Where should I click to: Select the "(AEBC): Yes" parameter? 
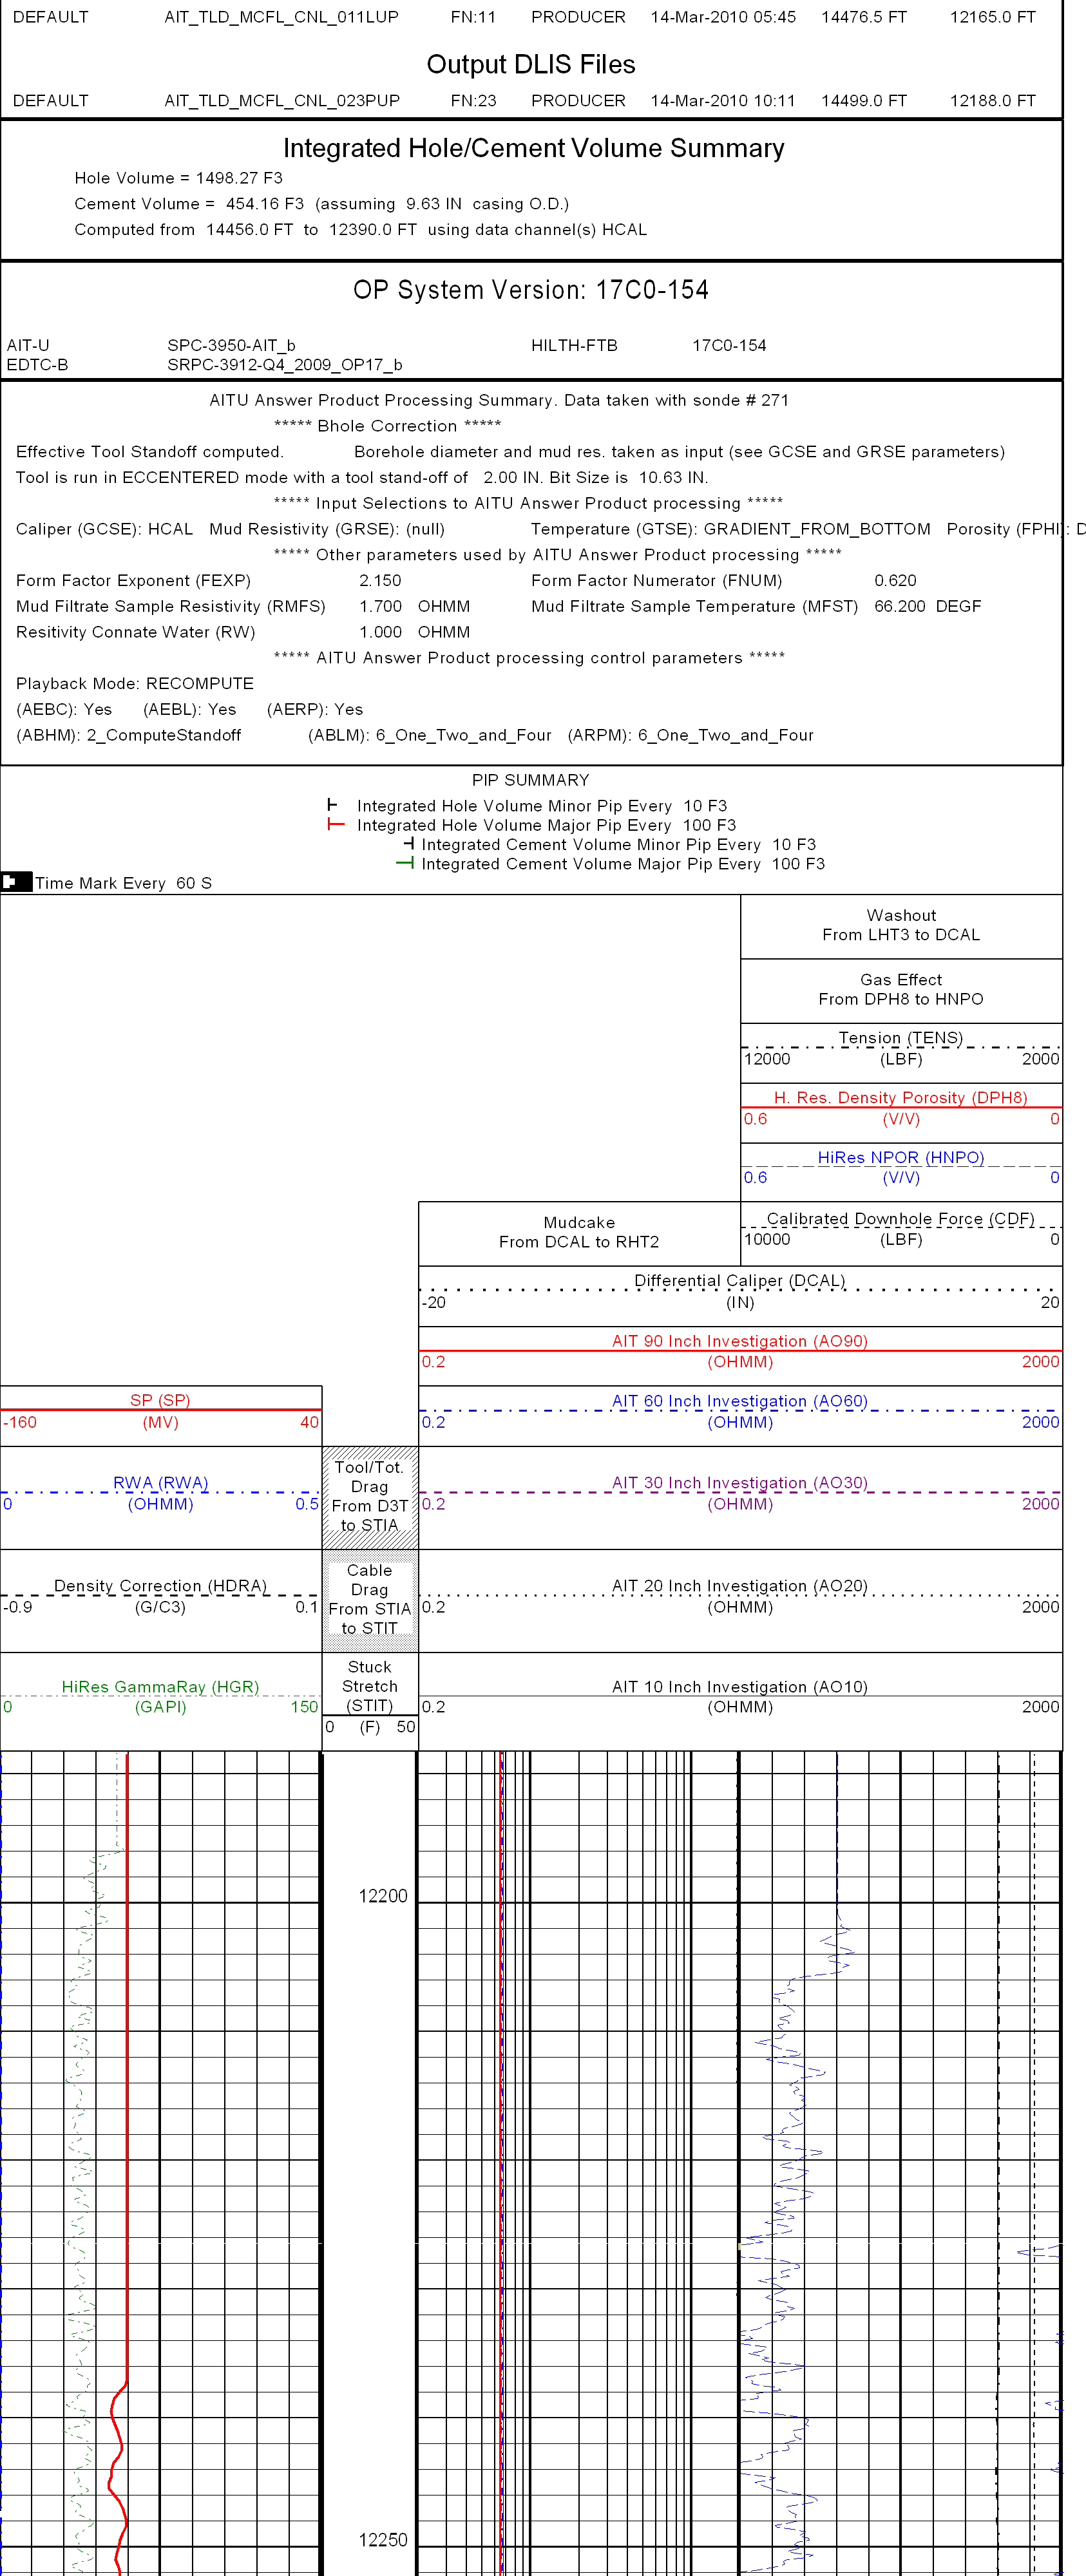pyautogui.click(x=64, y=709)
